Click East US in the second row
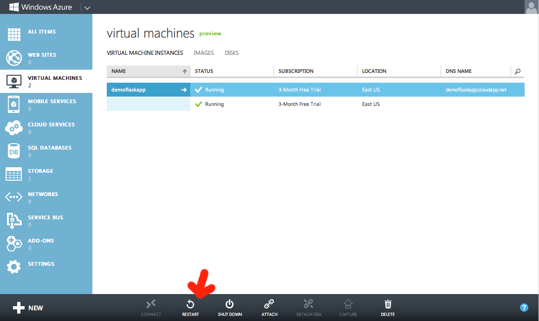Screen dimensions: 539x321 [x=371, y=104]
